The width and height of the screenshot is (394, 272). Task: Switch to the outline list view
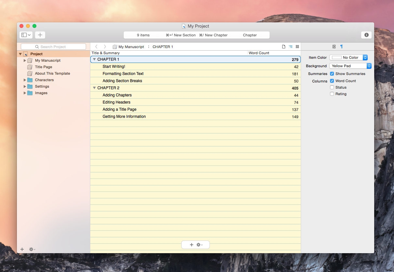tap(291, 47)
